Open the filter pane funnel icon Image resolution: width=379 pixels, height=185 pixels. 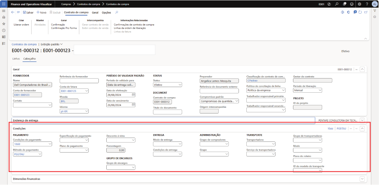(x=375, y=11)
